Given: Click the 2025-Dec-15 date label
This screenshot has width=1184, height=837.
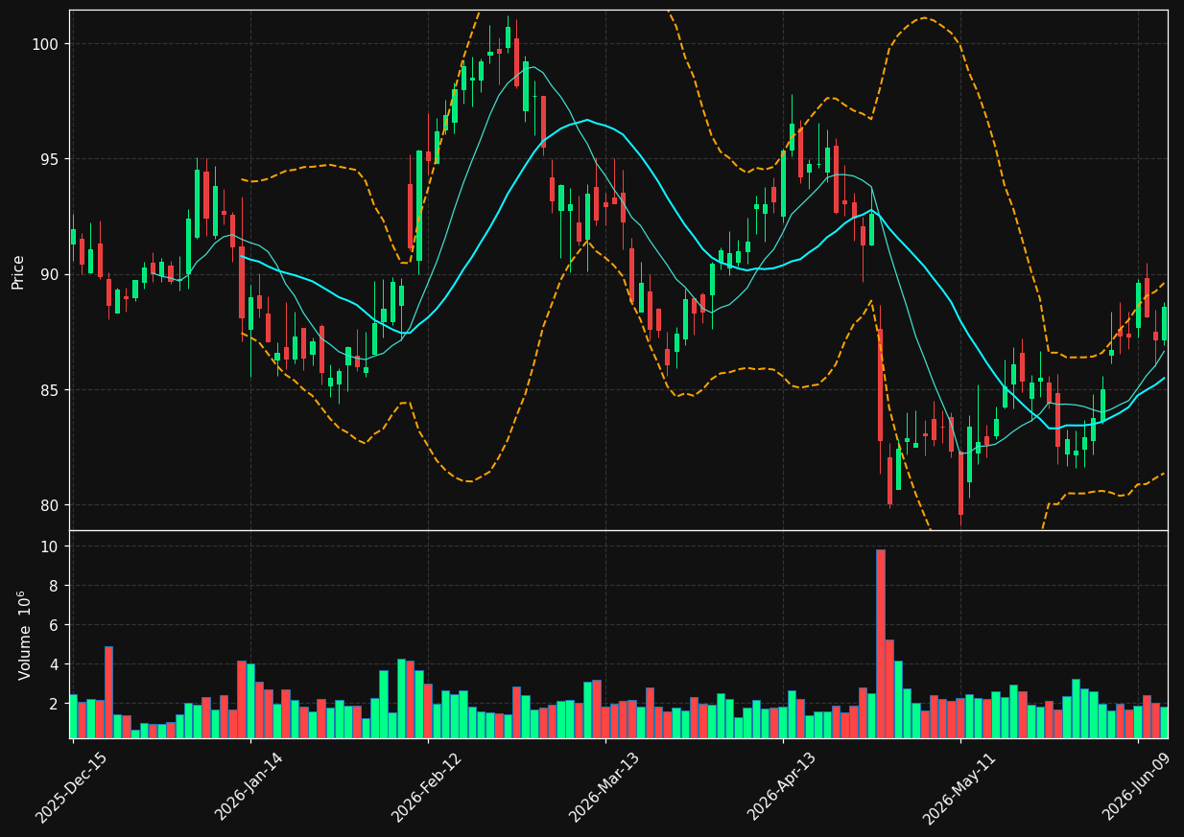Looking at the screenshot, I should 72,787.
